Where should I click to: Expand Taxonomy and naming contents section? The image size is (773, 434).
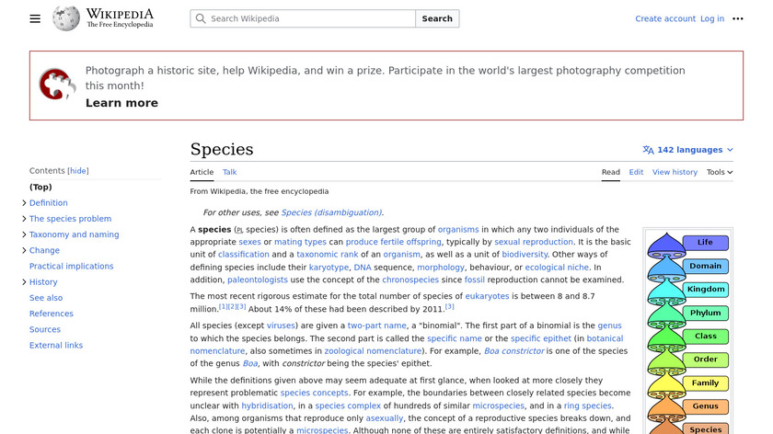tap(24, 234)
